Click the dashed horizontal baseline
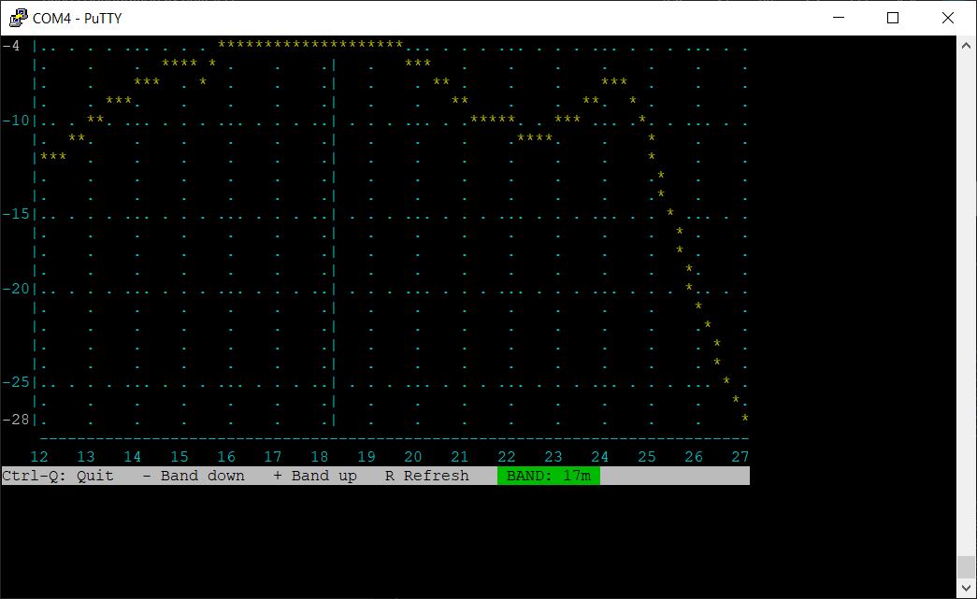 [x=393, y=437]
